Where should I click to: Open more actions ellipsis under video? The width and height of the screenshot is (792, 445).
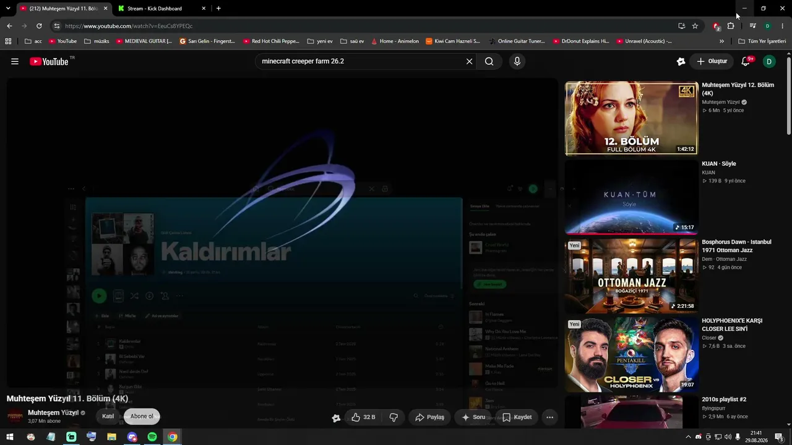point(549,417)
